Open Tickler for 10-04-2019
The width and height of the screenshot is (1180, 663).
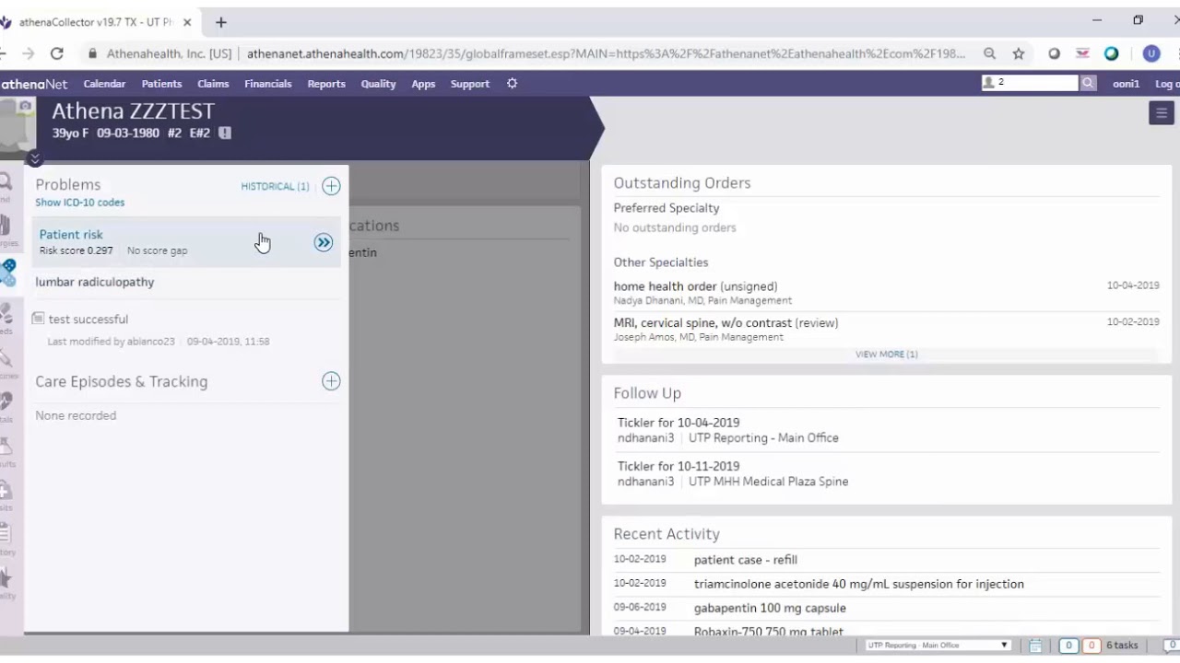point(678,423)
